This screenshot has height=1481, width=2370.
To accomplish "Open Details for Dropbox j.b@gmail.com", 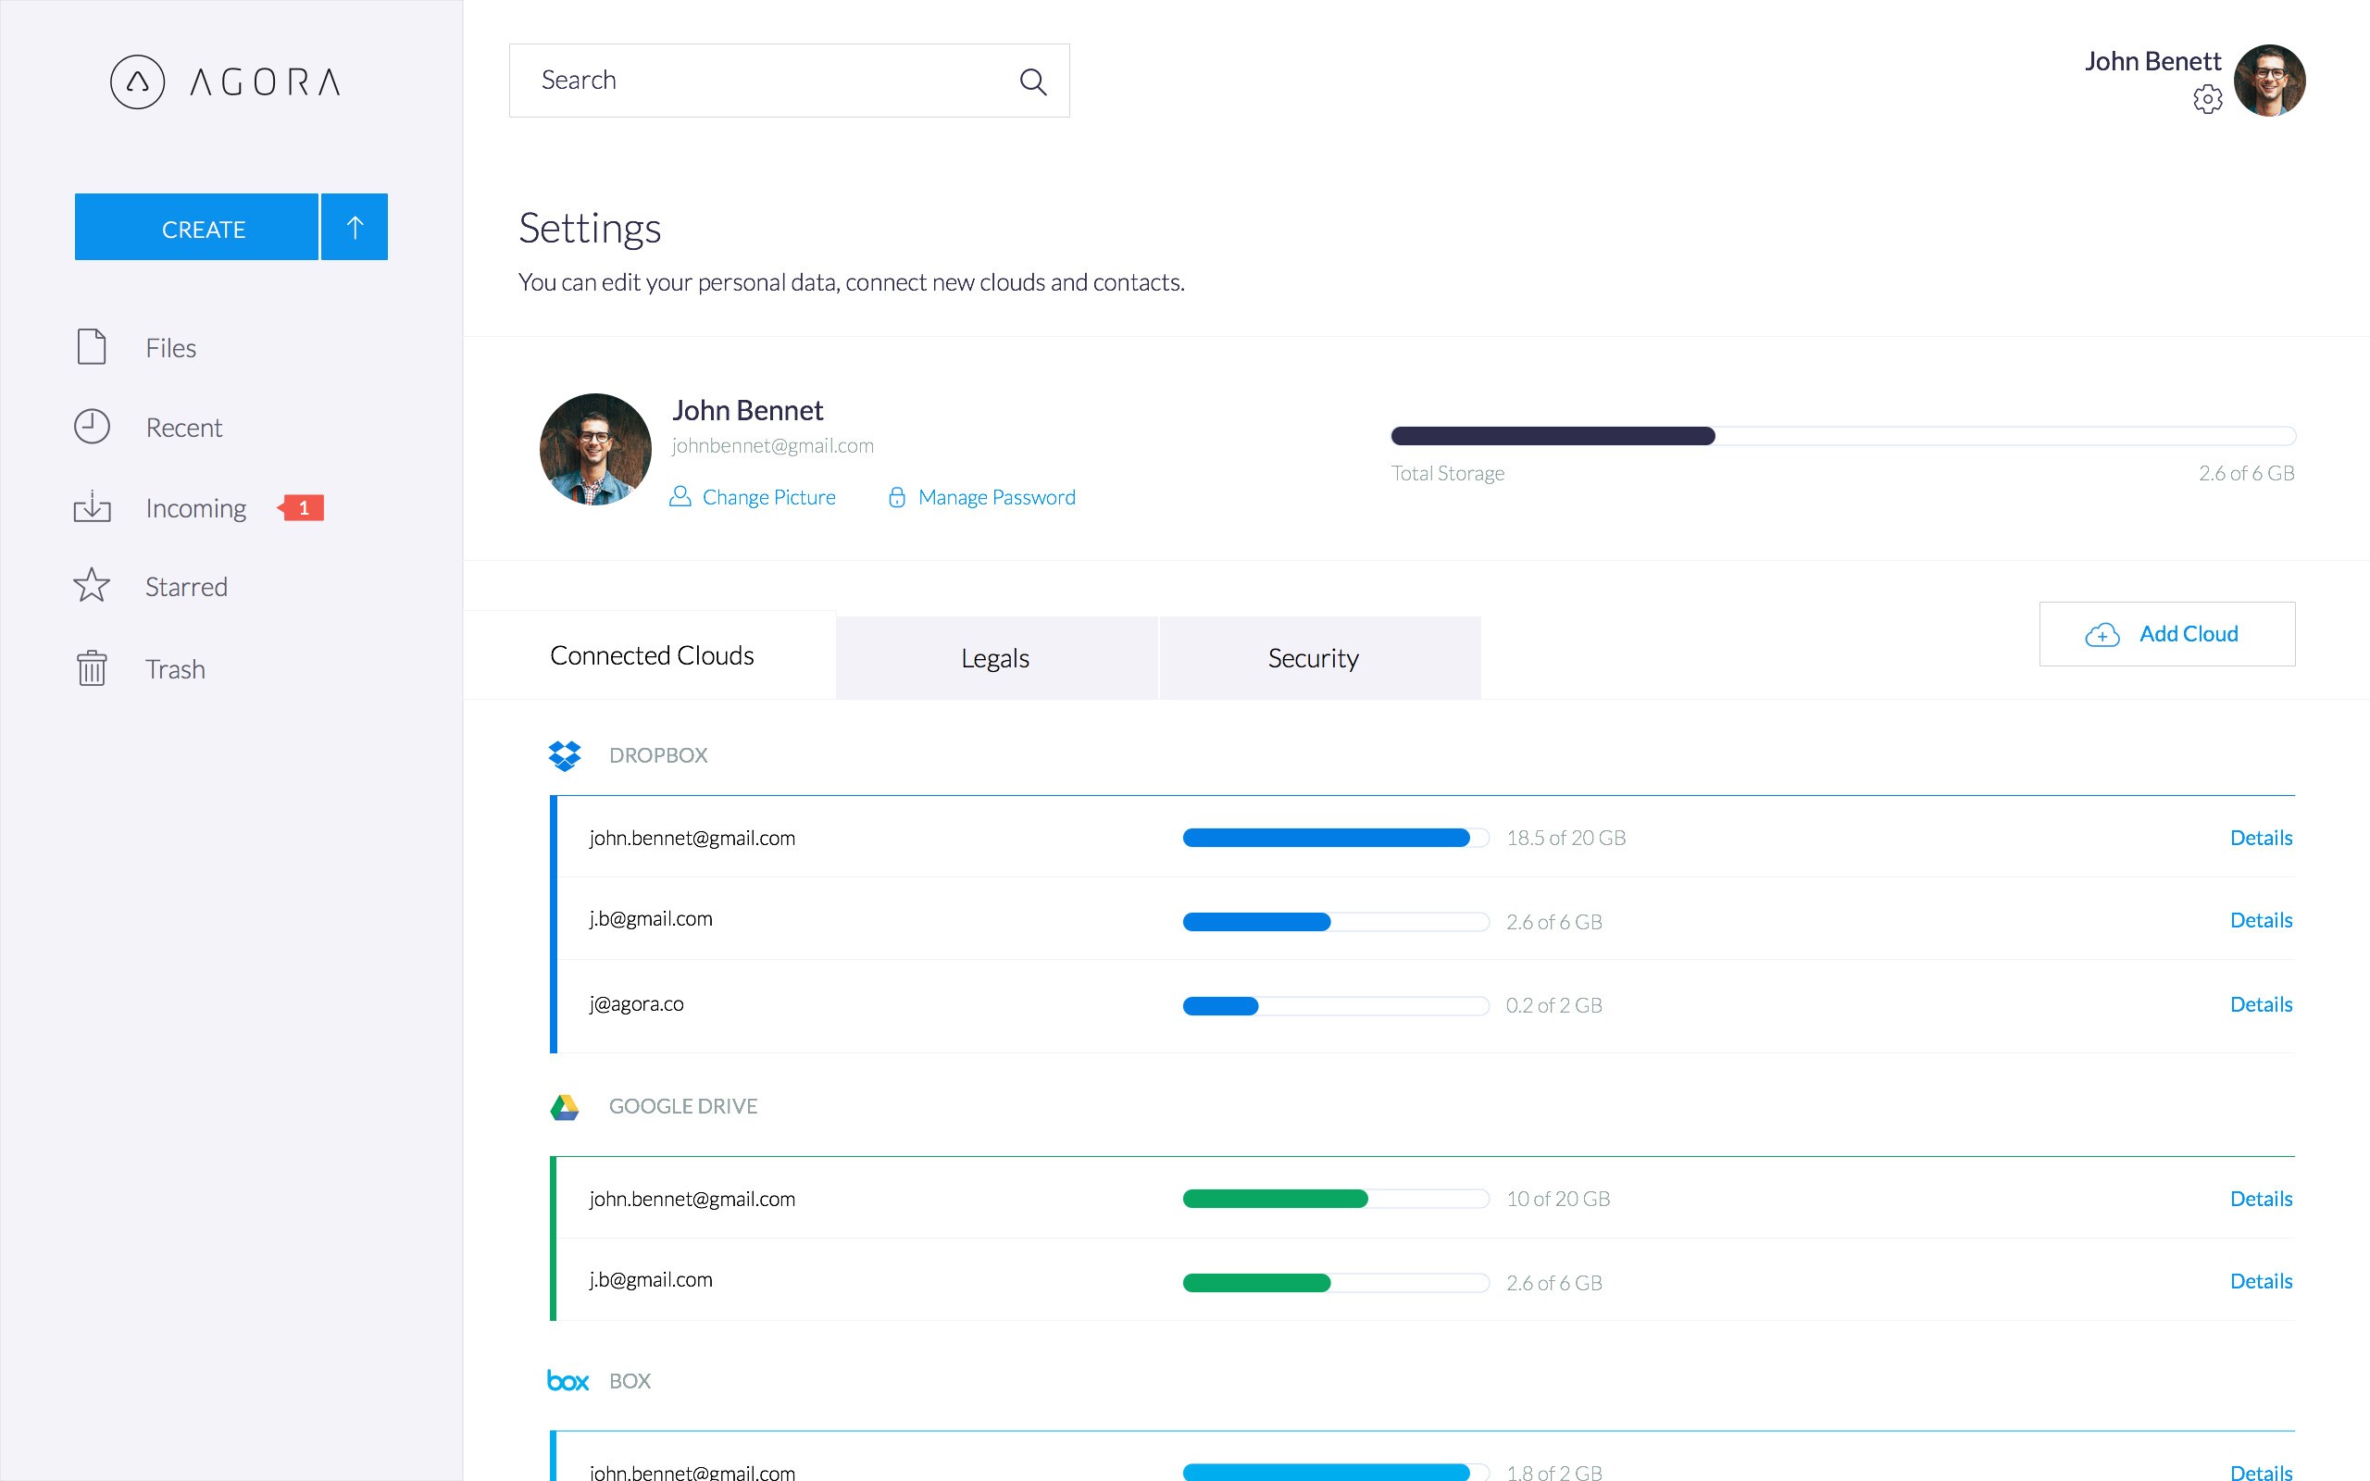I will click(2261, 920).
